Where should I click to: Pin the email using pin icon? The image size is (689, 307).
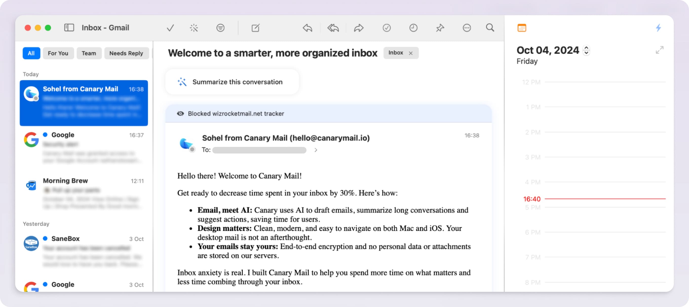tap(440, 28)
